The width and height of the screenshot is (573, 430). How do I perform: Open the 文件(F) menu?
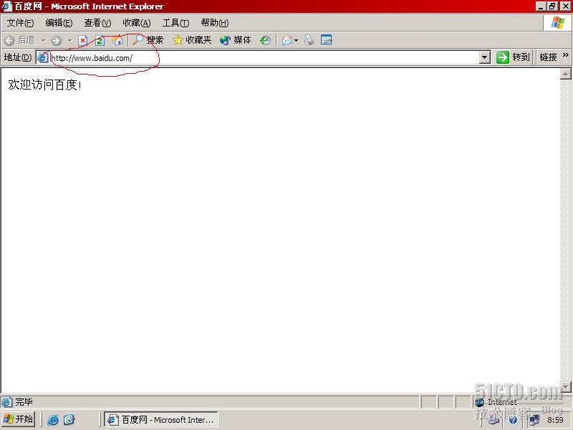point(21,23)
